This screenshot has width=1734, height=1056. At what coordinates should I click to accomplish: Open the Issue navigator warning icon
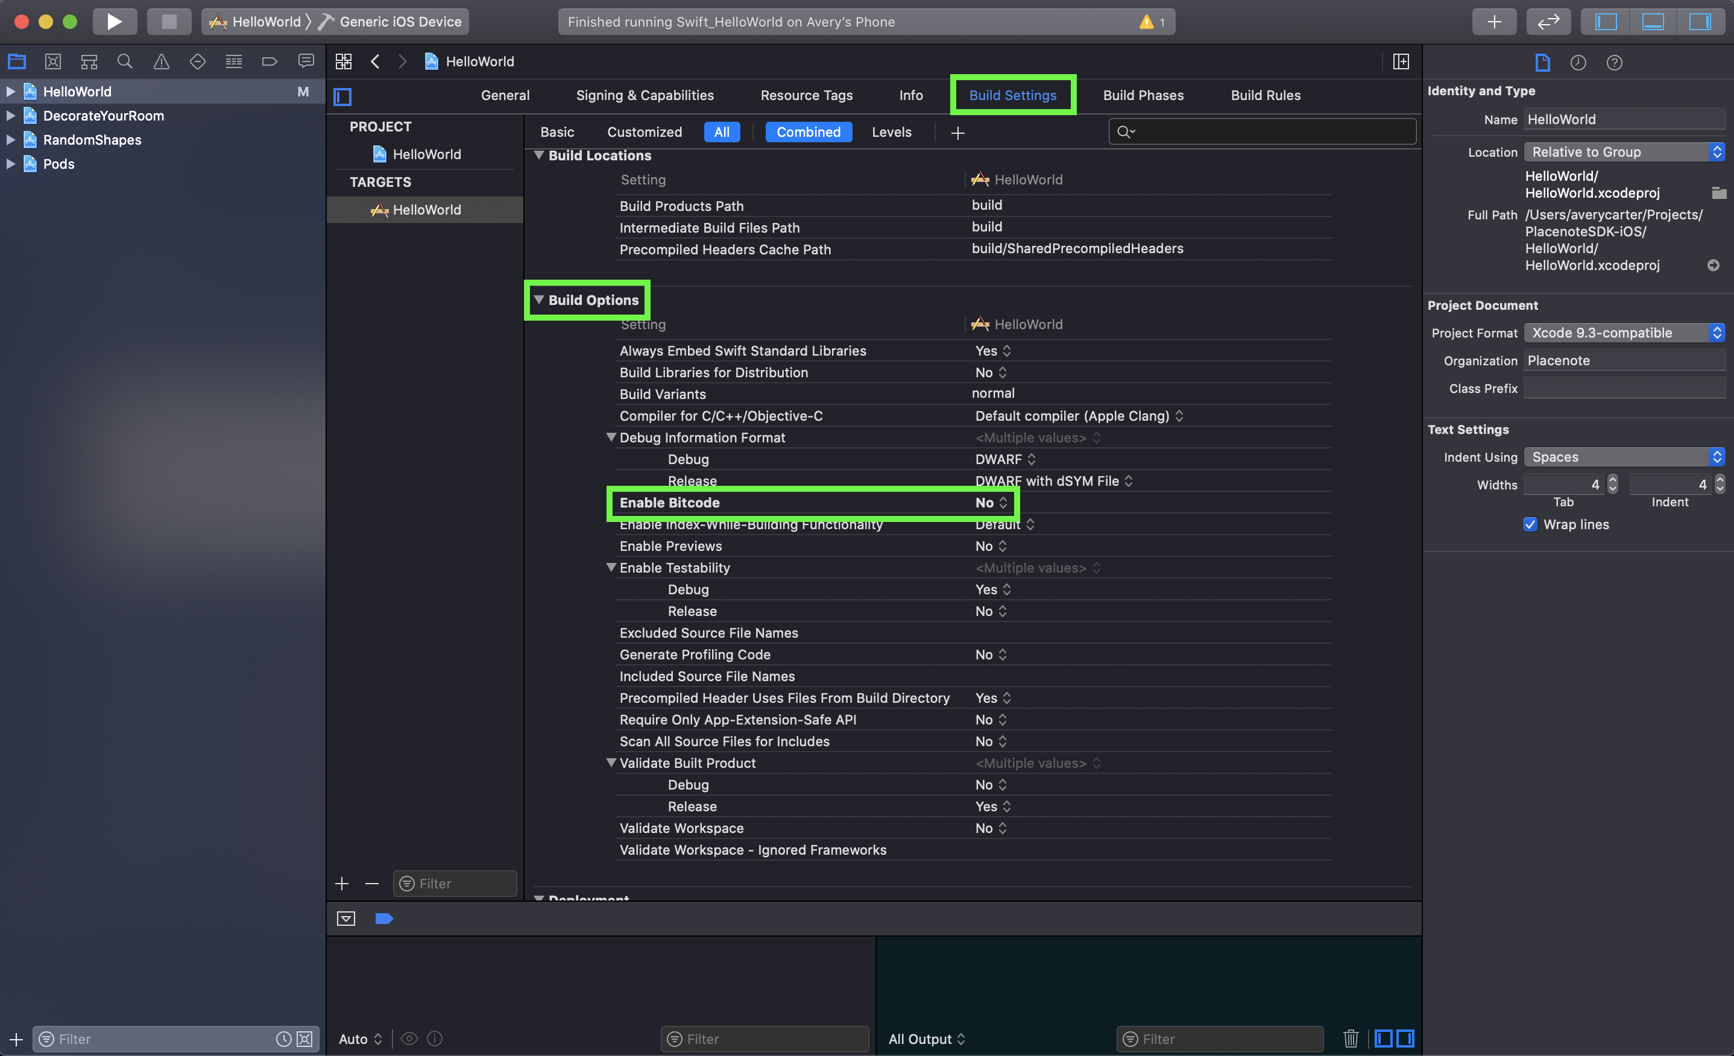click(x=161, y=62)
